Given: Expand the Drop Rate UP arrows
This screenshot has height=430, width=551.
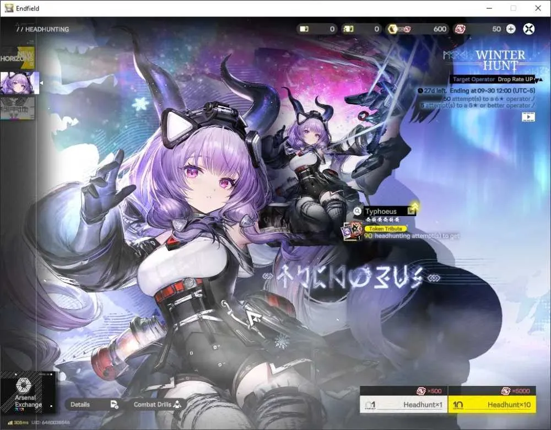Looking at the screenshot, I should pyautogui.click(x=539, y=79).
